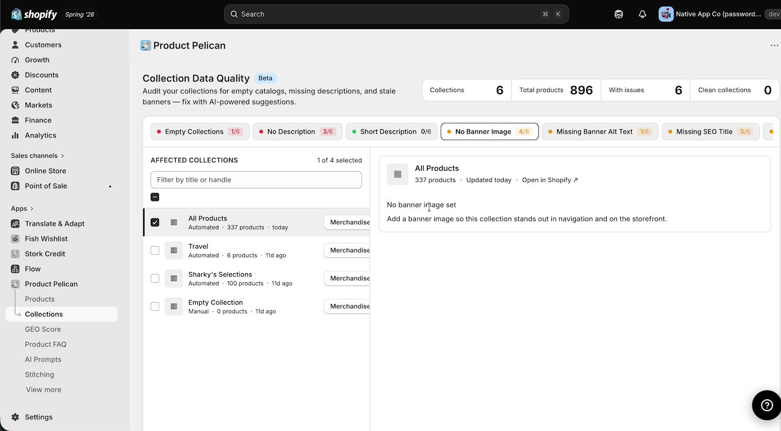781x431 pixels.
Task: Open in Shopify link for All Products
Action: (x=550, y=180)
